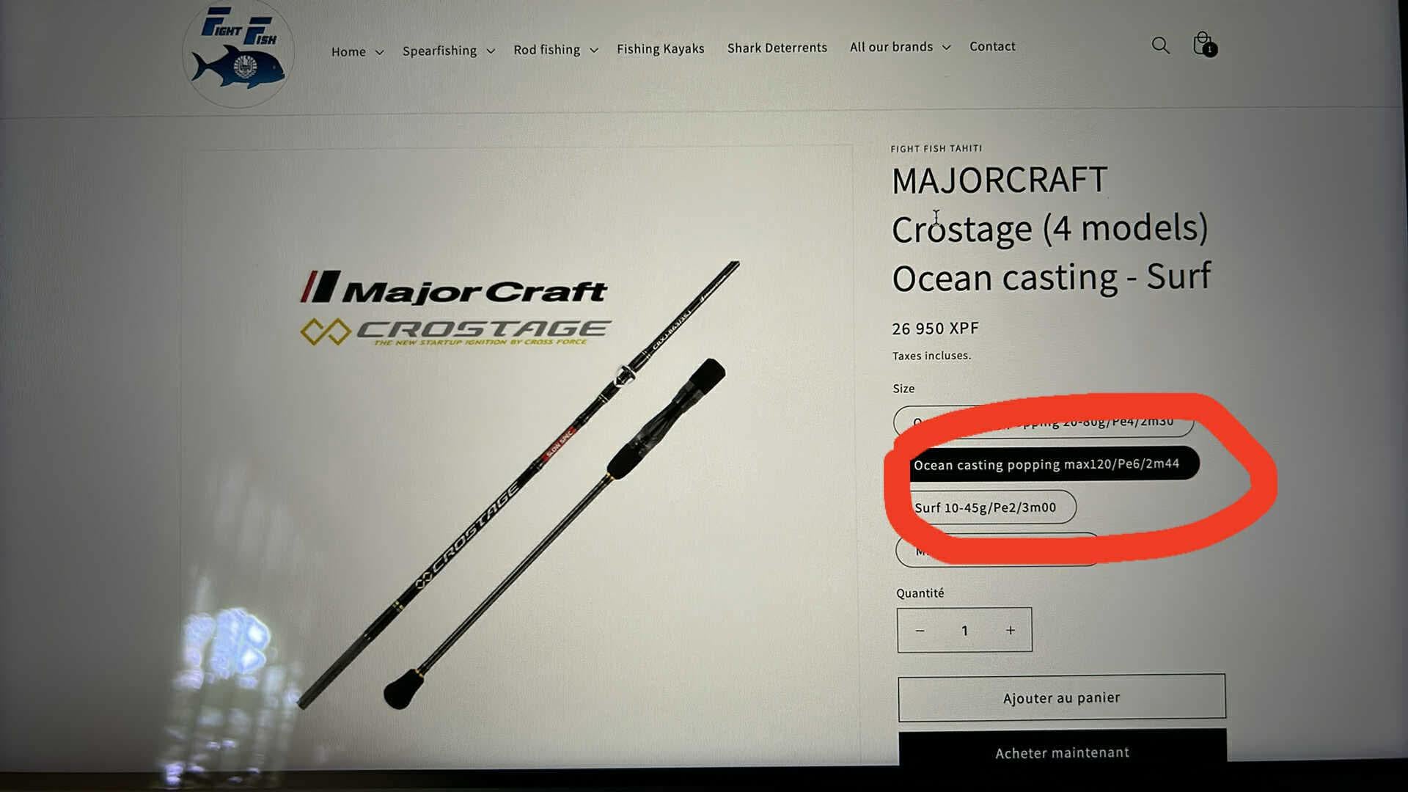
Task: Increase quantity with the plus icon
Action: click(x=1011, y=630)
